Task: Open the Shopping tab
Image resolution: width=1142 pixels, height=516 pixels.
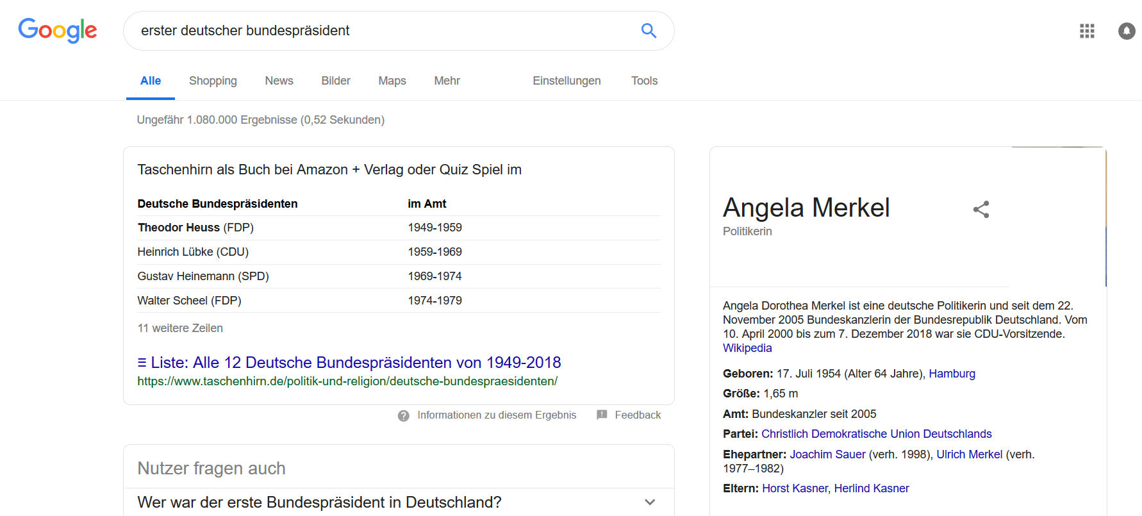Action: tap(213, 81)
